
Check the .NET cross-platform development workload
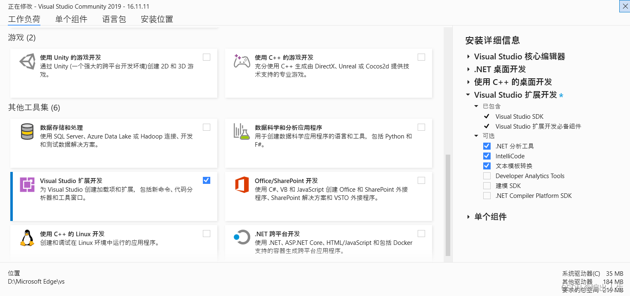pyautogui.click(x=421, y=233)
